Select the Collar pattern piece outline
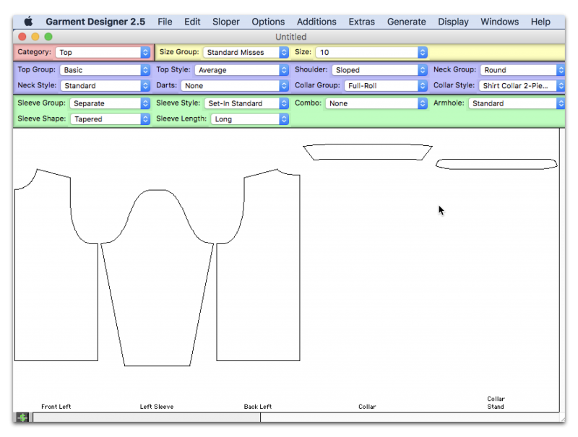The height and width of the screenshot is (437, 578). point(368,152)
